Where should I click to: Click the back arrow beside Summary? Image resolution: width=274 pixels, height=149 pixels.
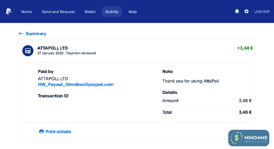click(21, 34)
